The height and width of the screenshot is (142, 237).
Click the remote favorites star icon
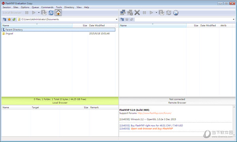(127, 19)
